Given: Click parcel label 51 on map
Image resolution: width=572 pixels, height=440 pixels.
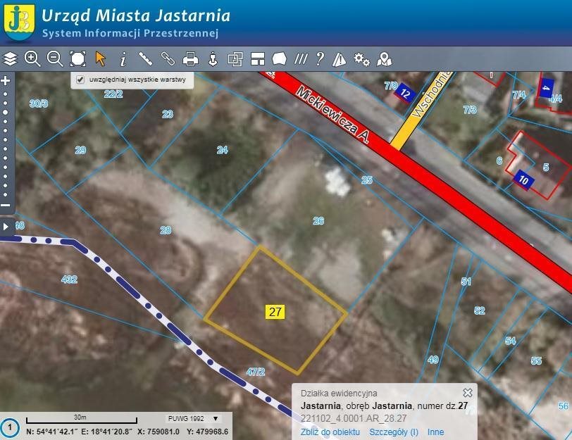Looking at the screenshot, I should [466, 282].
